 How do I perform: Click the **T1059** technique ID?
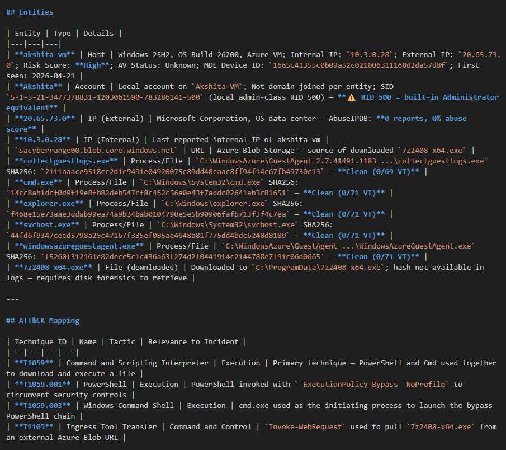[x=34, y=363]
